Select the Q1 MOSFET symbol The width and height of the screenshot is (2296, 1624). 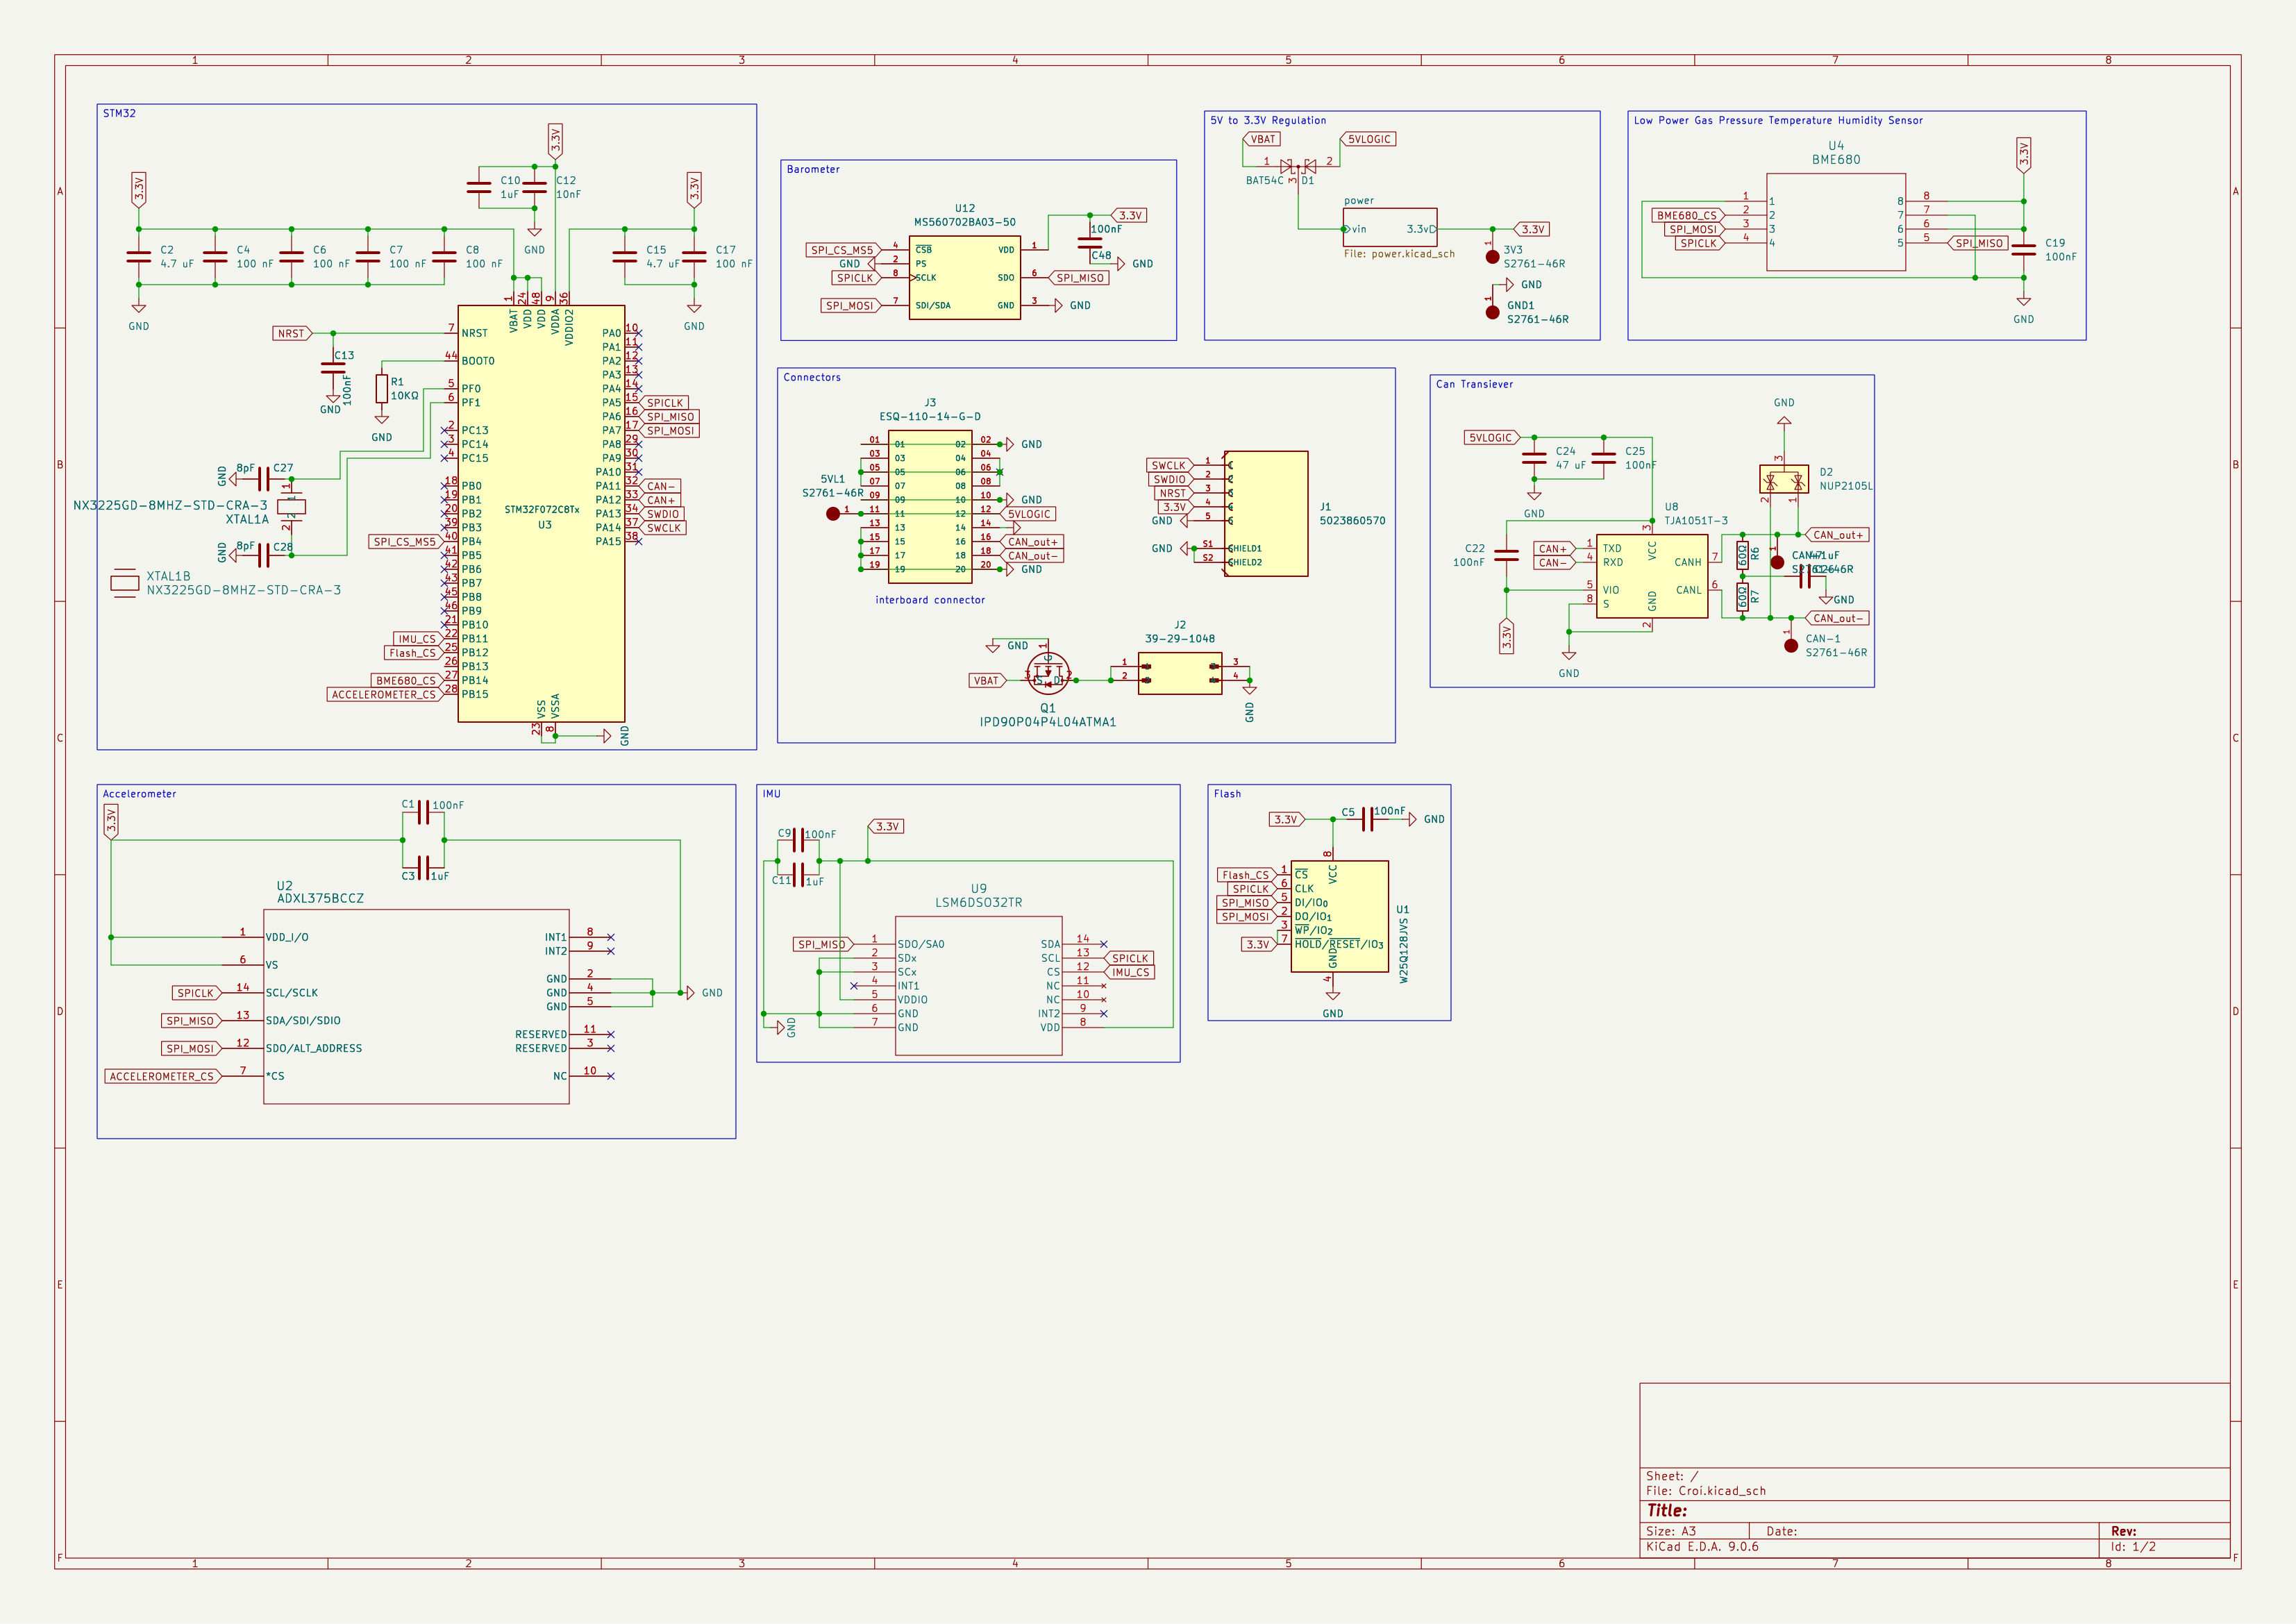click(x=1048, y=674)
